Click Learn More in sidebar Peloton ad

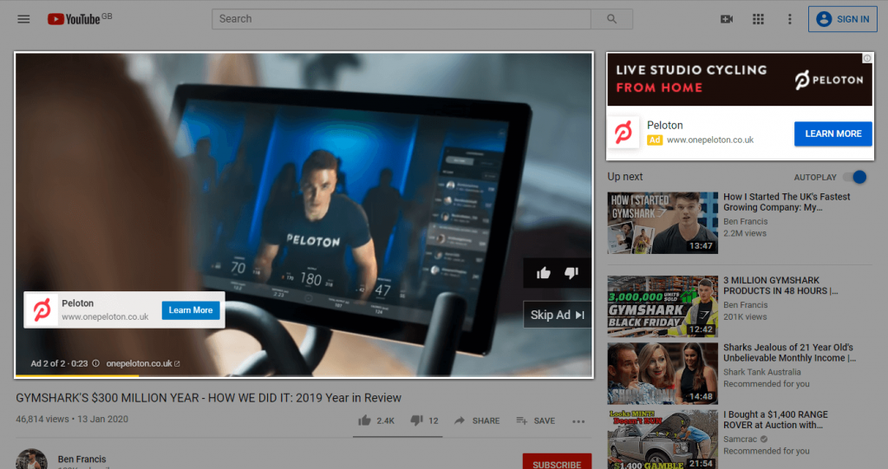tap(832, 134)
